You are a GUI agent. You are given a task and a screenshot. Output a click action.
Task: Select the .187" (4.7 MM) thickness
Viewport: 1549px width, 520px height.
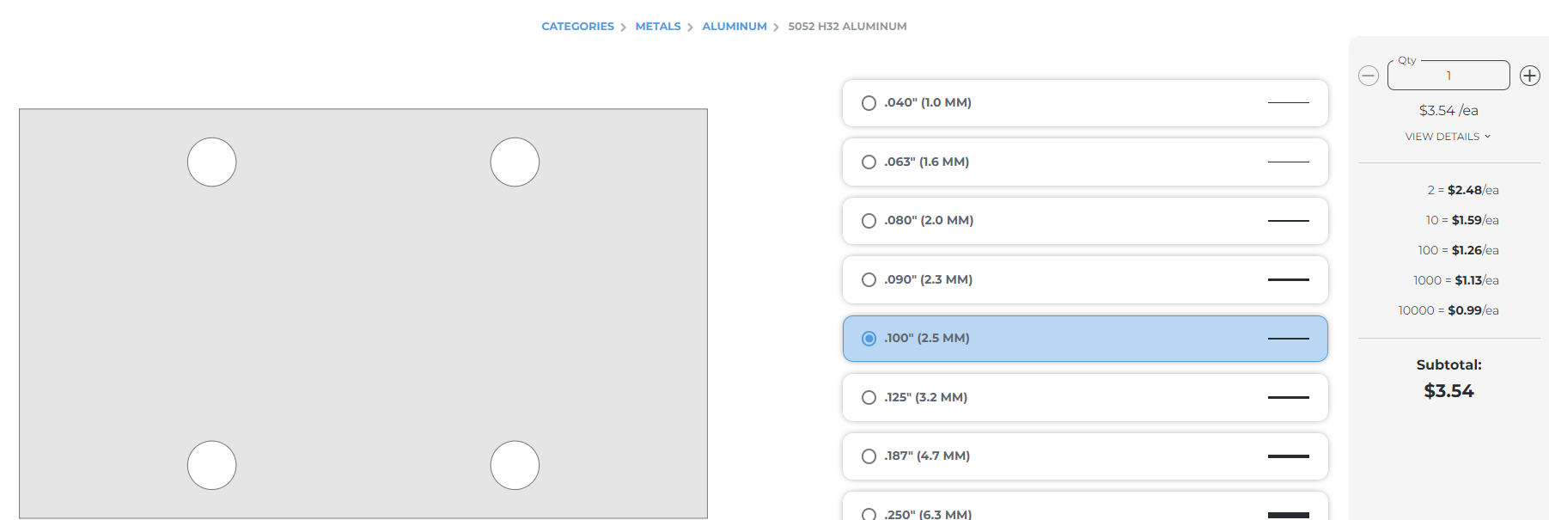pyautogui.click(x=869, y=456)
